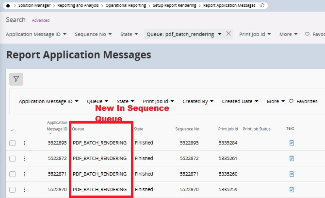Open row actions menu for 5522895
325x198 pixels.
(25, 143)
